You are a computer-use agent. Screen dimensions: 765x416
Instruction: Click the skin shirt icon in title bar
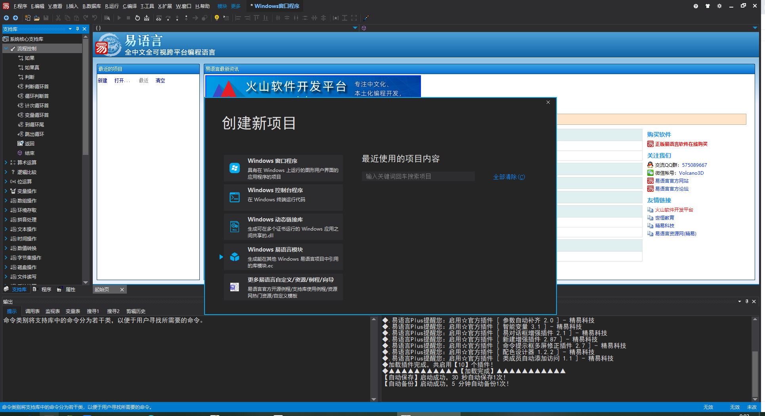point(708,6)
